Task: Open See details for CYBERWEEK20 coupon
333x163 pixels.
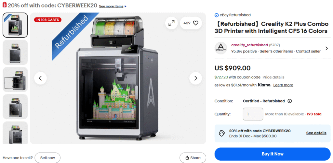Action: click(316, 133)
